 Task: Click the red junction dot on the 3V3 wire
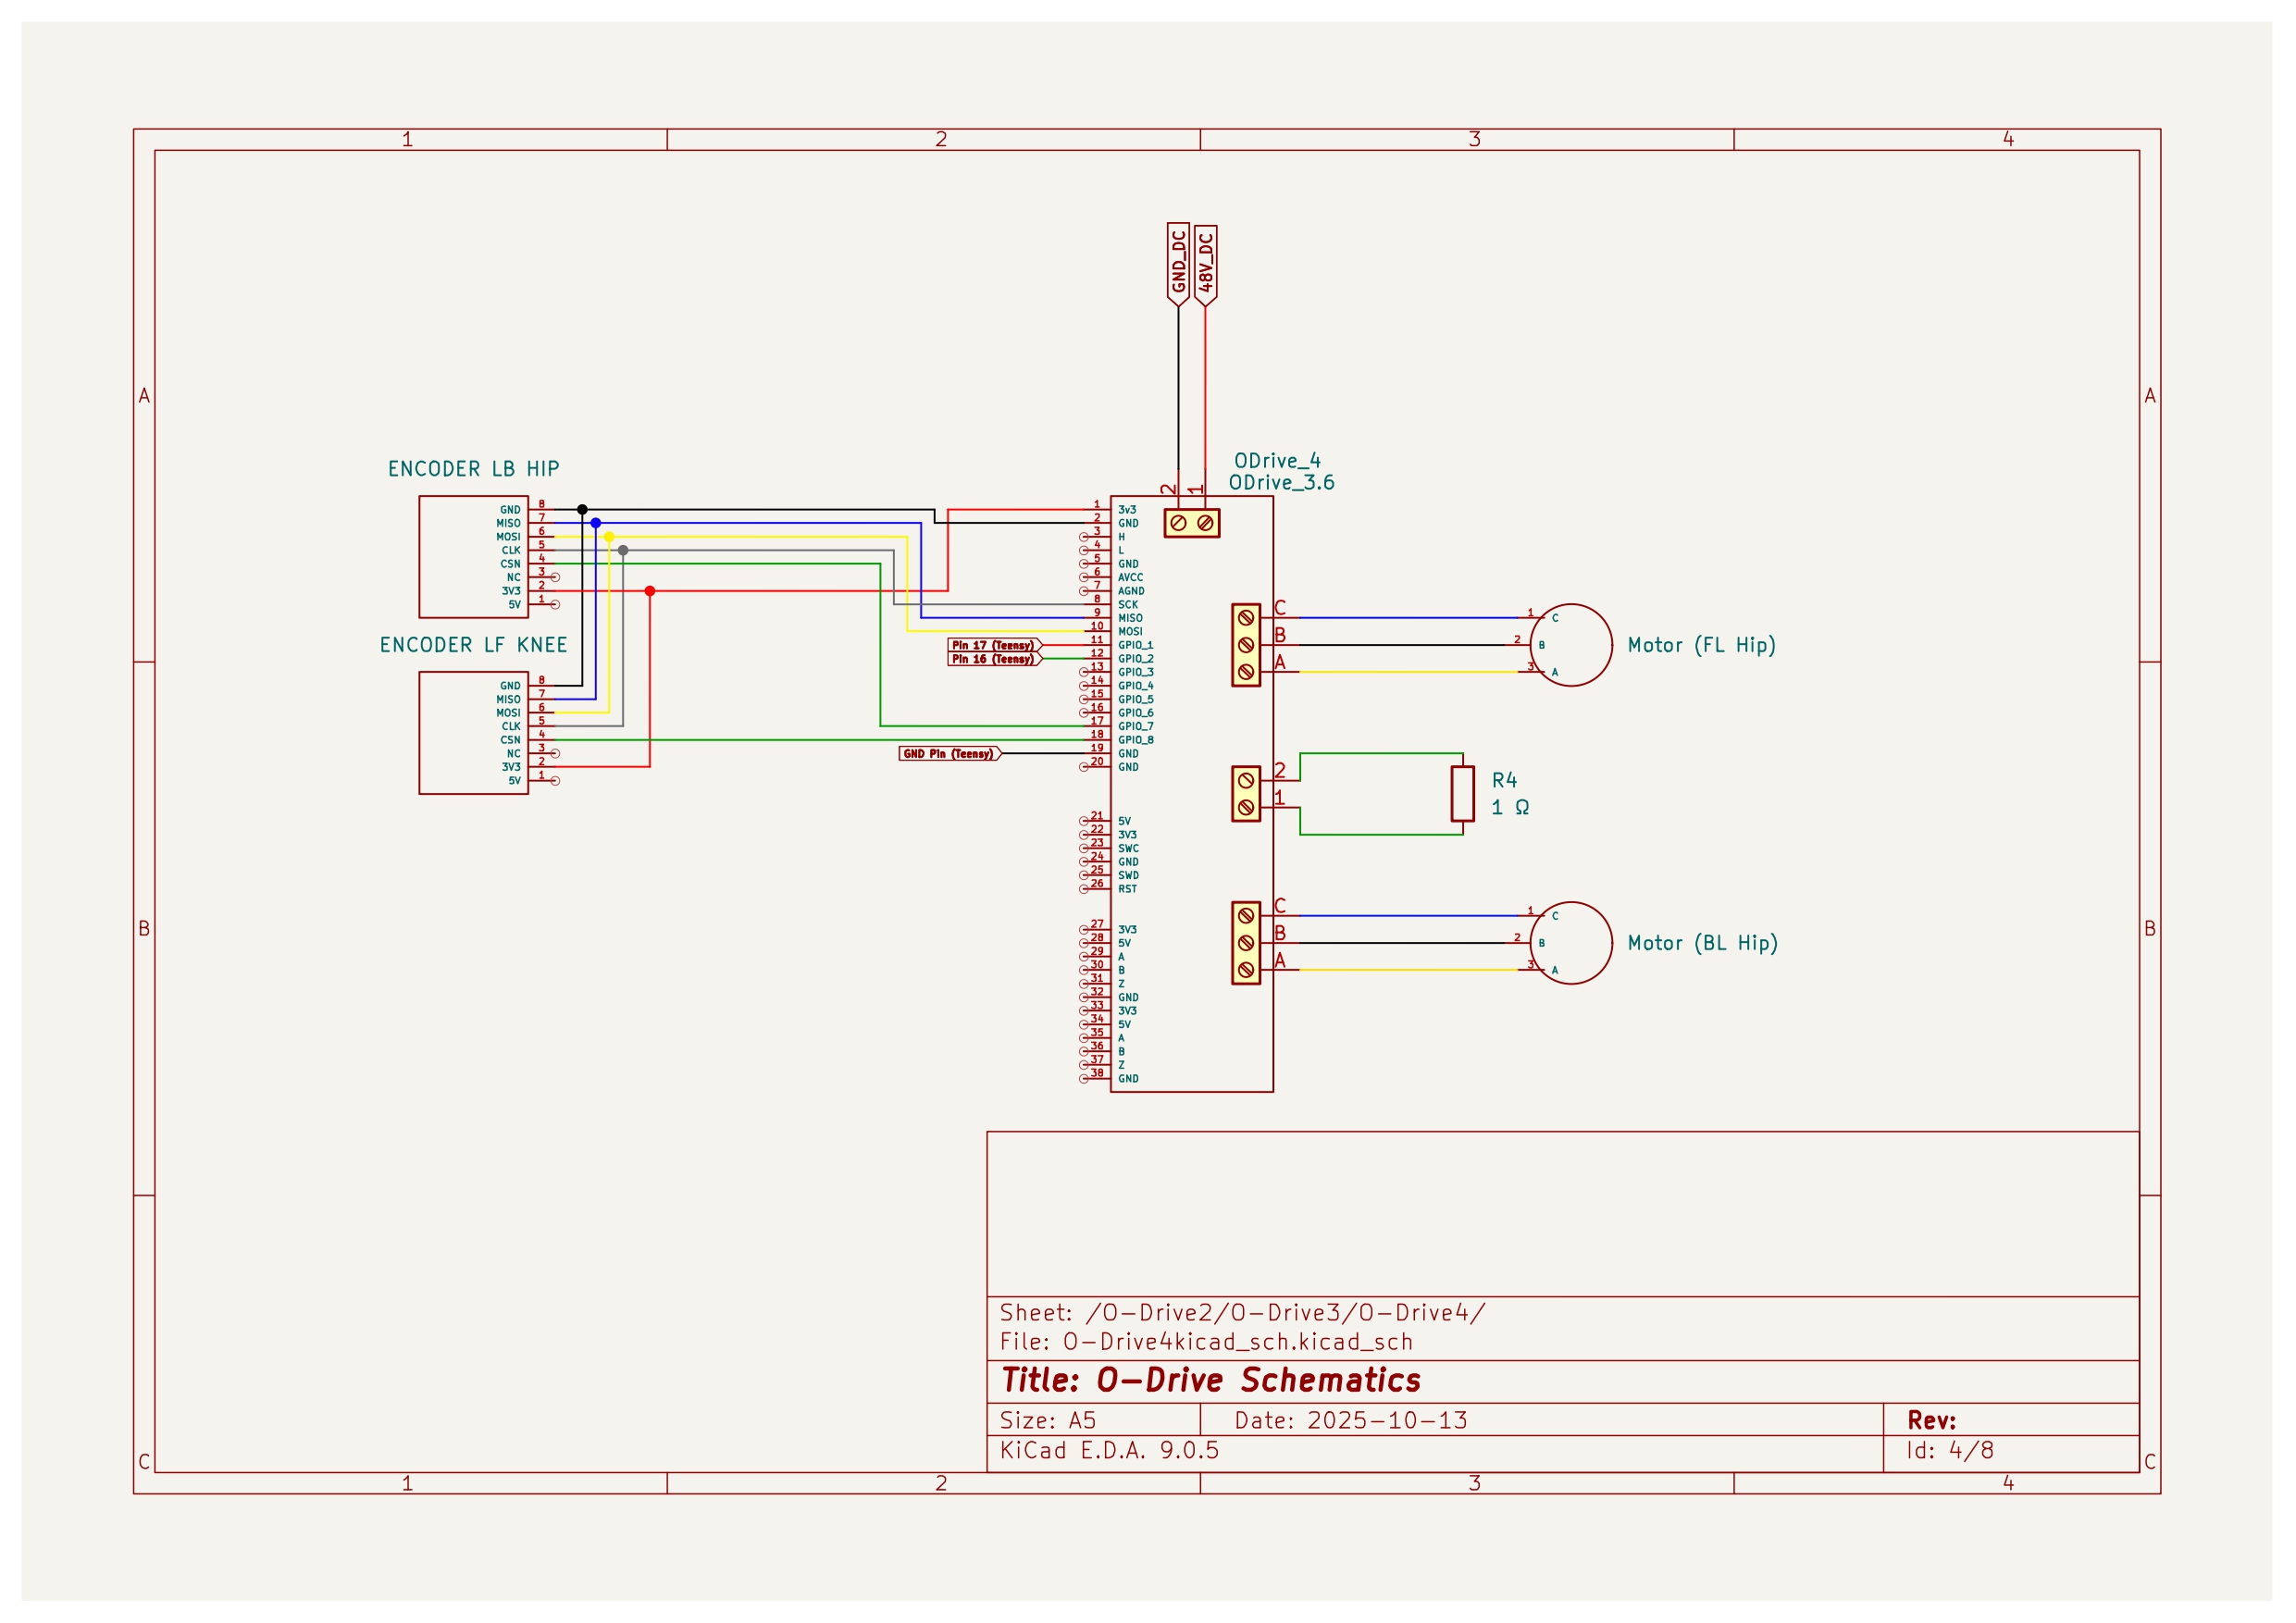click(x=650, y=591)
